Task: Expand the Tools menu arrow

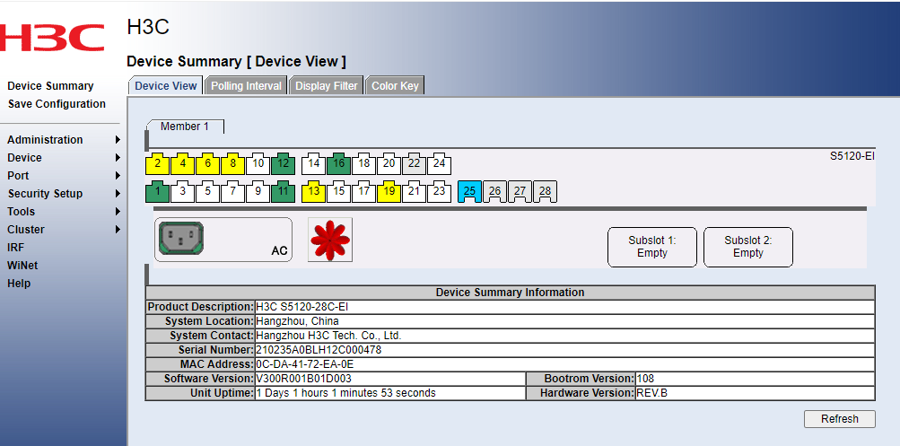Action: tap(118, 211)
